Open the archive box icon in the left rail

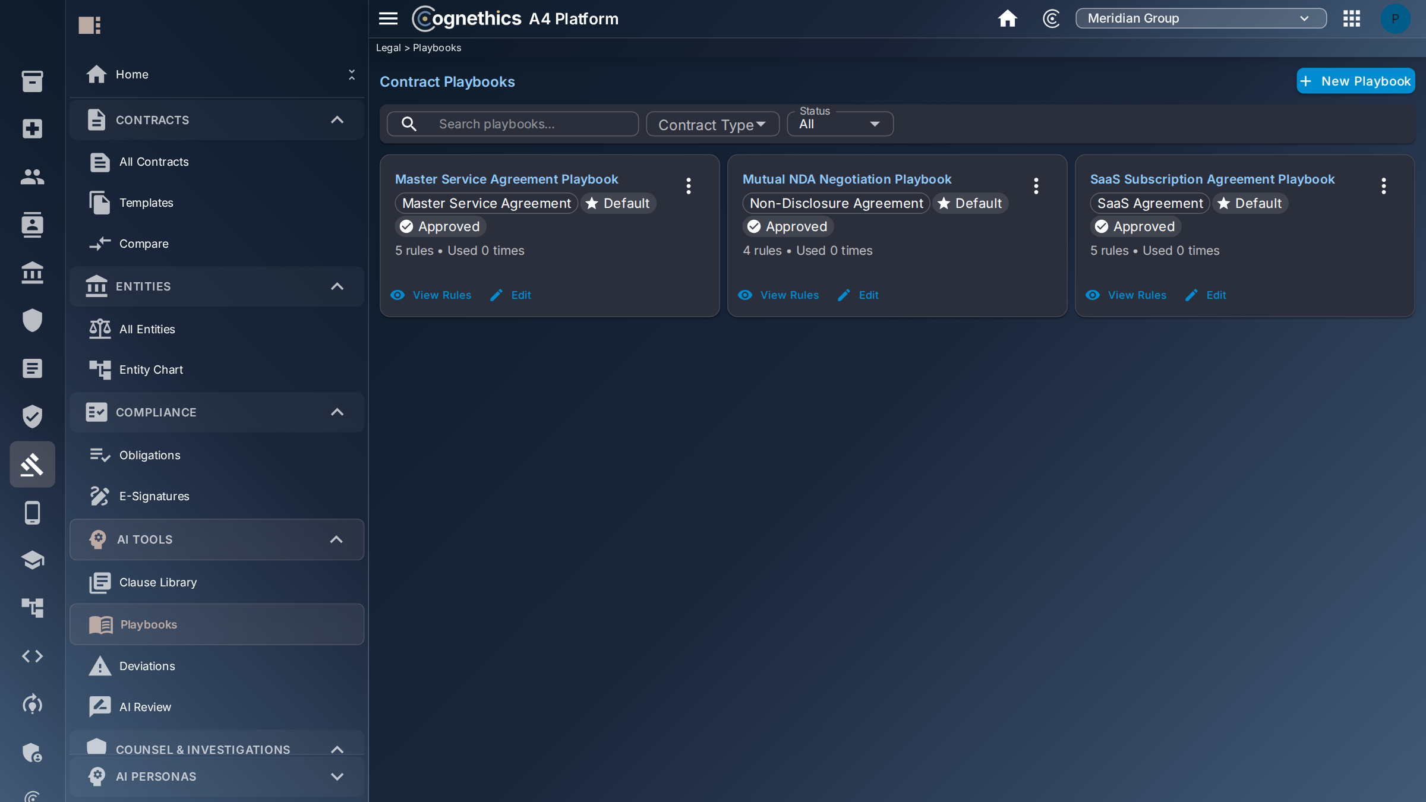point(32,81)
